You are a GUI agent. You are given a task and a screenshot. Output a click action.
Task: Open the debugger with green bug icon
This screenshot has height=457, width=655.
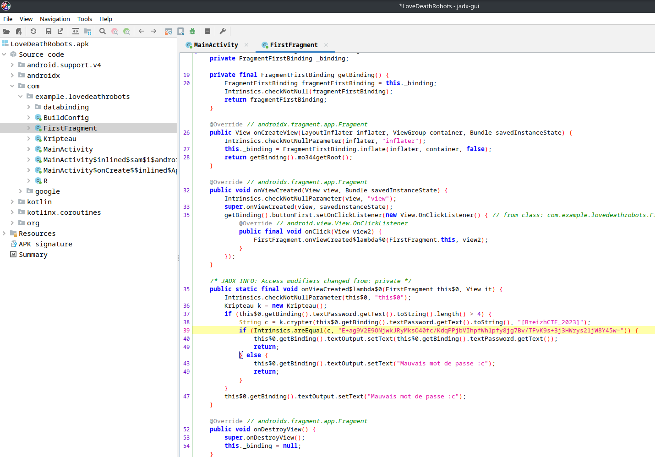click(x=192, y=31)
